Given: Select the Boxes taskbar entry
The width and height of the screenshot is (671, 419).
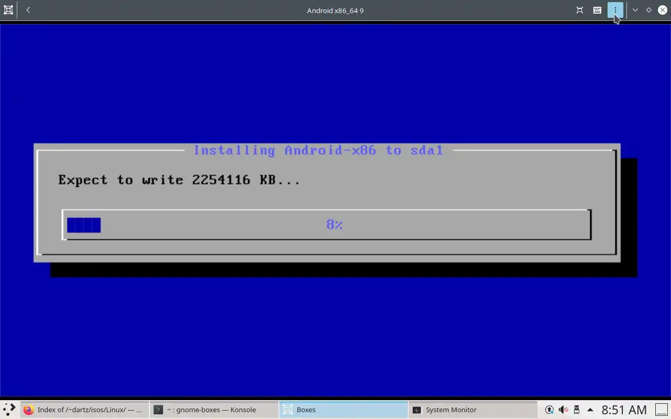Looking at the screenshot, I should [x=343, y=410].
